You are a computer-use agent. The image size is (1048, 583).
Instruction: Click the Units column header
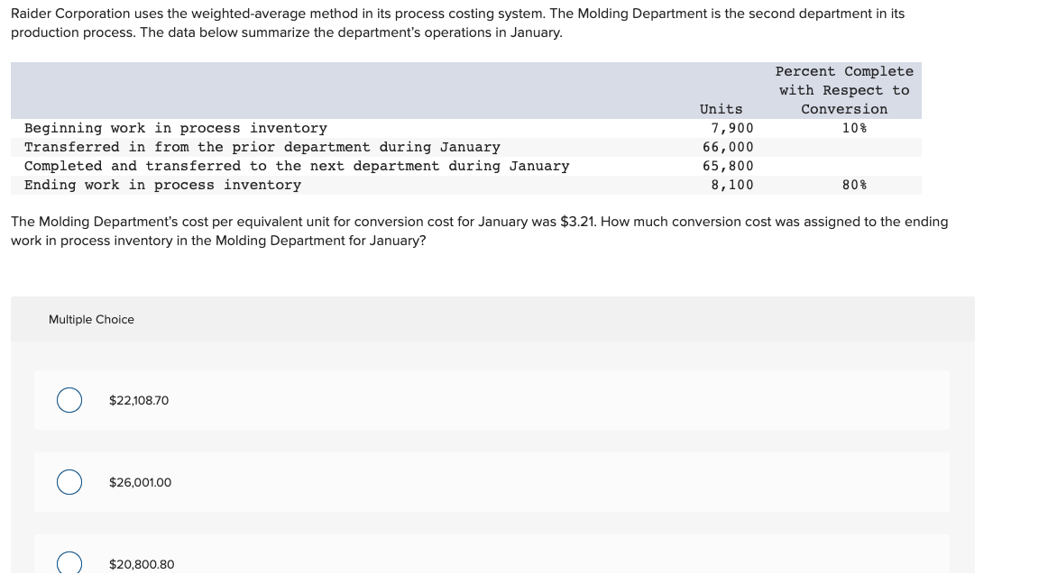click(721, 109)
